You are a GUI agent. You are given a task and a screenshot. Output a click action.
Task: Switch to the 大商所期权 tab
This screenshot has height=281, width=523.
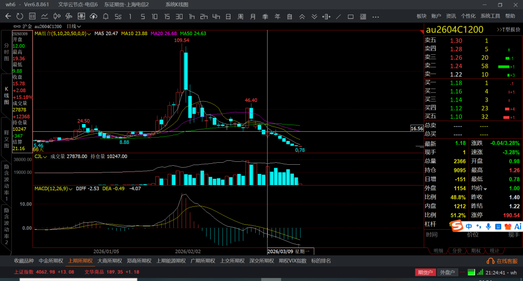coord(109,261)
